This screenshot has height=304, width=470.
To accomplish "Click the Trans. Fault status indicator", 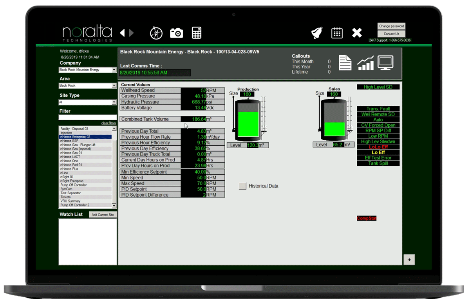I will (378, 109).
